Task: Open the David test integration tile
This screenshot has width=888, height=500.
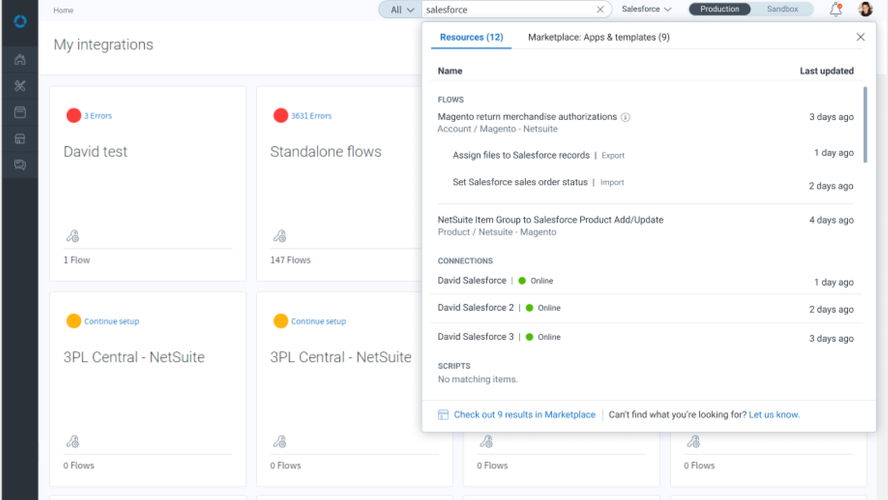Action: click(148, 183)
